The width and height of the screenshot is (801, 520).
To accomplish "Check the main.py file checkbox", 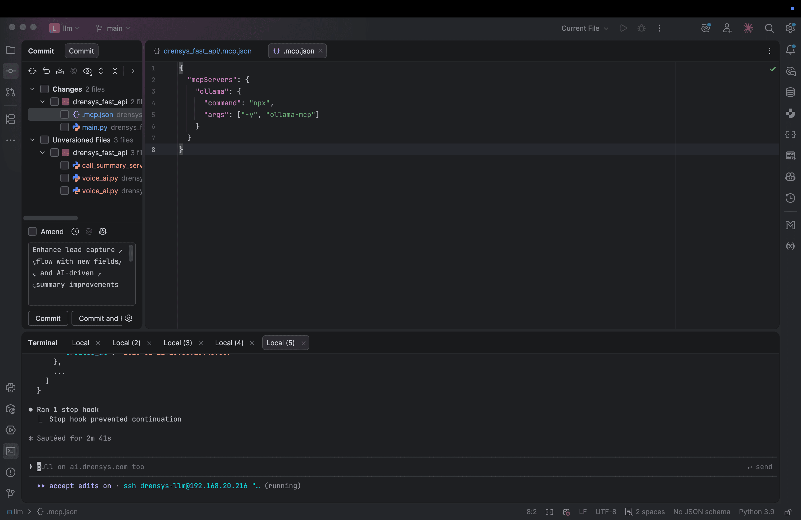I will click(x=65, y=127).
